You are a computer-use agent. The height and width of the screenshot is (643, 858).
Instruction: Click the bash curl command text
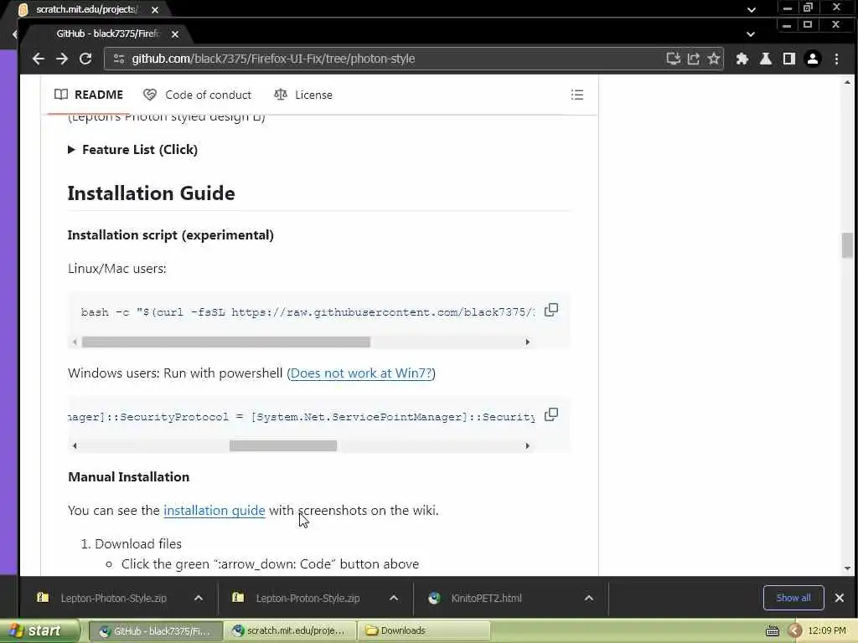tap(308, 312)
